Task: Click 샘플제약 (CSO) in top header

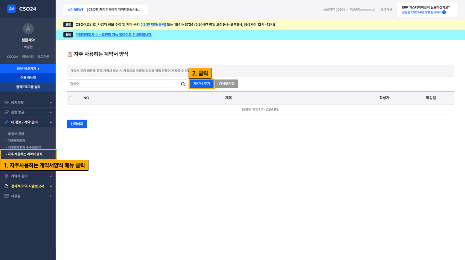Action: (334, 10)
